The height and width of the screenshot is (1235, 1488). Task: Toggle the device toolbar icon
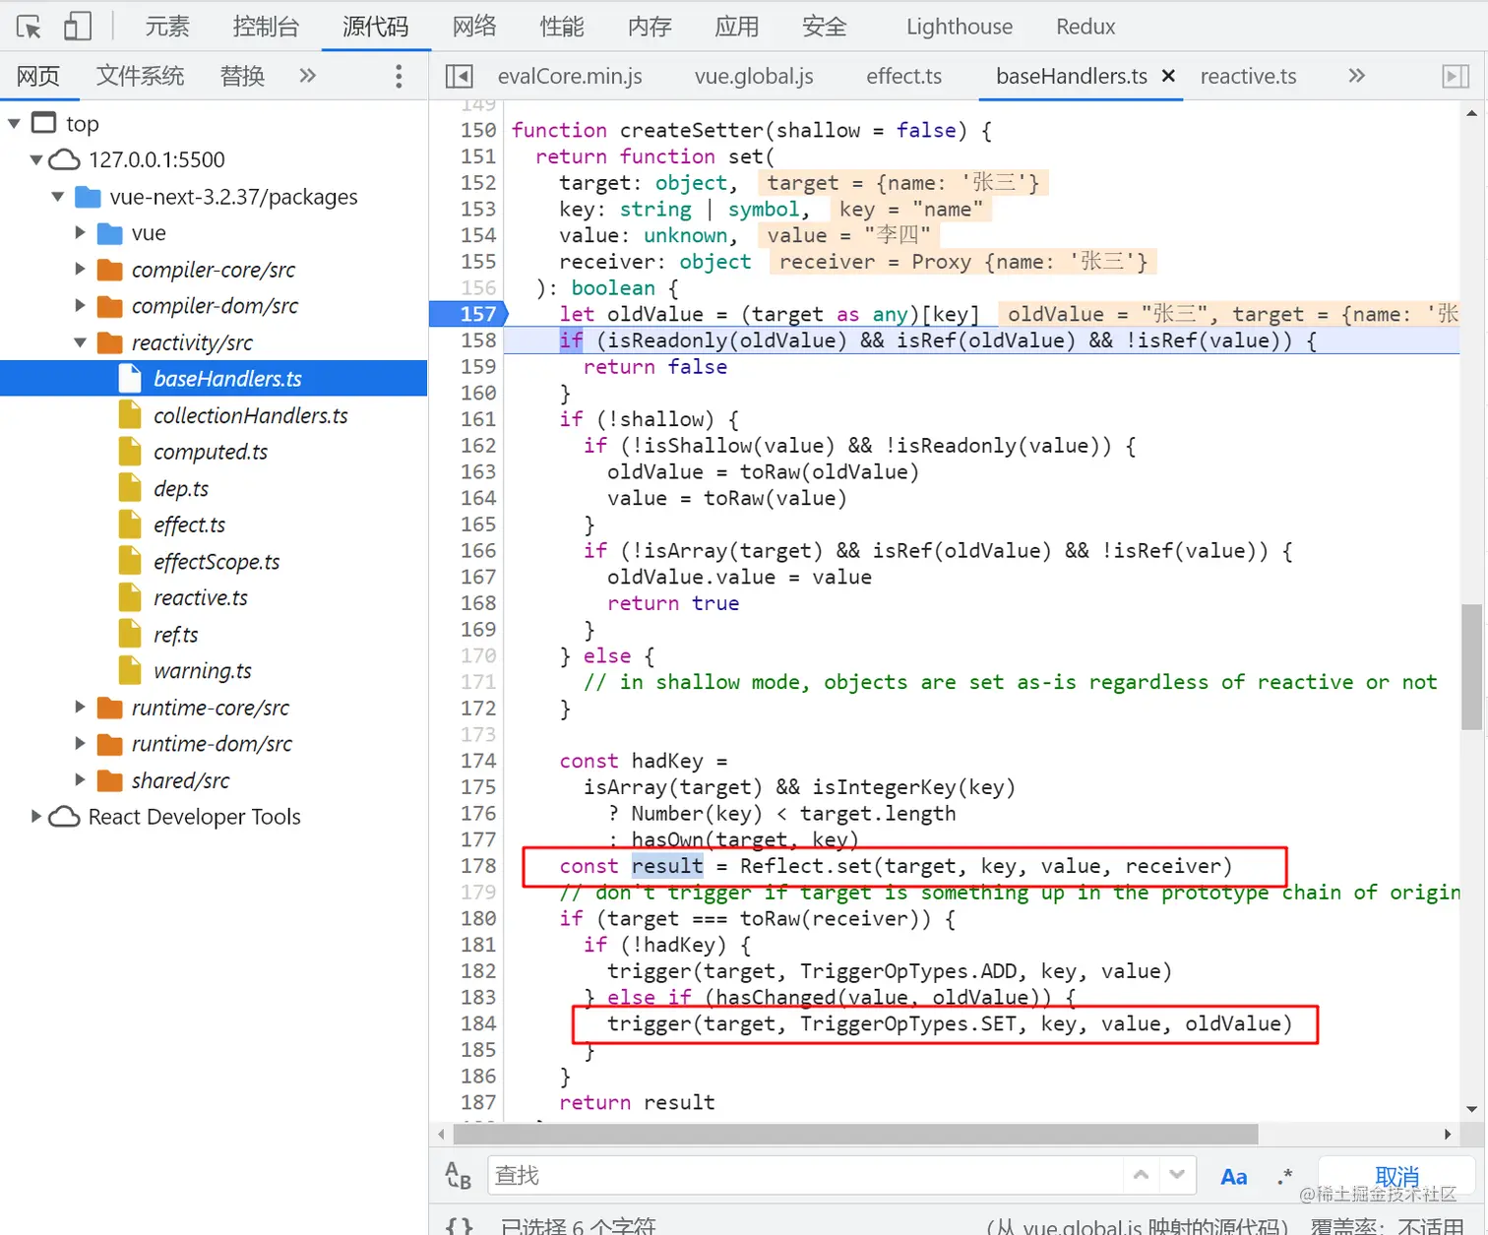click(77, 27)
